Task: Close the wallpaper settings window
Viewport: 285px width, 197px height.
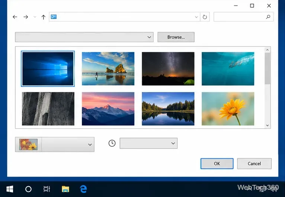Action: click(269, 6)
